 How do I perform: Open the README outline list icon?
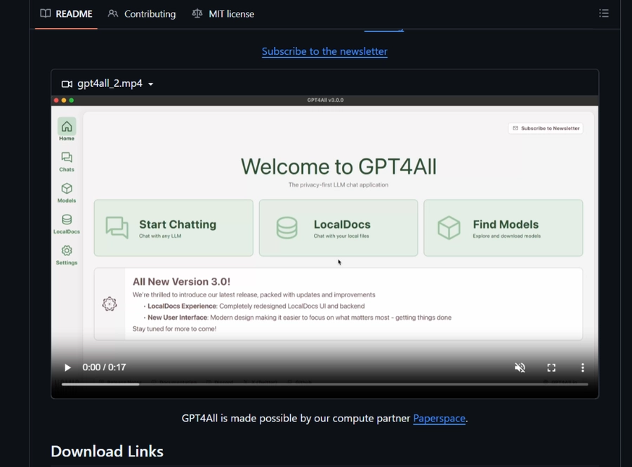tap(603, 13)
